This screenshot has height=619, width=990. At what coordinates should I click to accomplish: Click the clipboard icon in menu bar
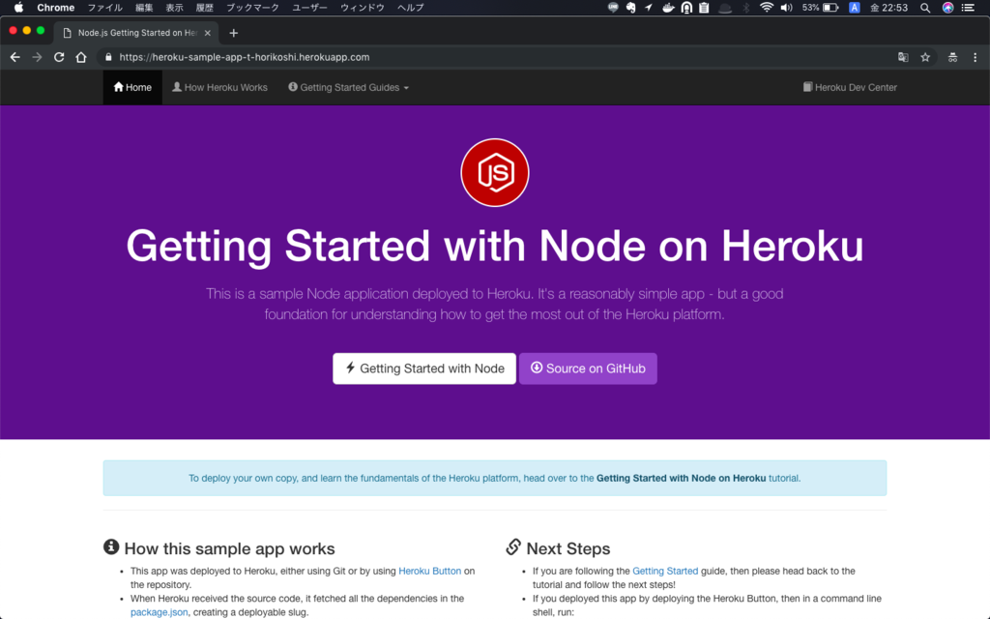click(x=704, y=8)
